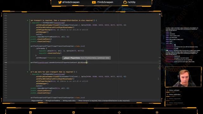Click line number 700 in the gutter
Viewport: 203px width, 114px height.
click(x=6, y=62)
